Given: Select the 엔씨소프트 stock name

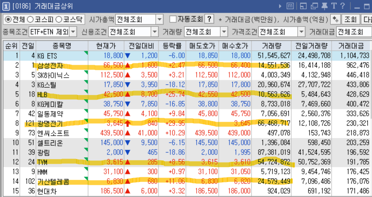Looking at the screenshot, I should pyautogui.click(x=53, y=133).
